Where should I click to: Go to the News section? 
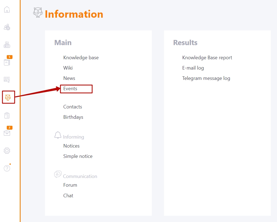[69, 78]
